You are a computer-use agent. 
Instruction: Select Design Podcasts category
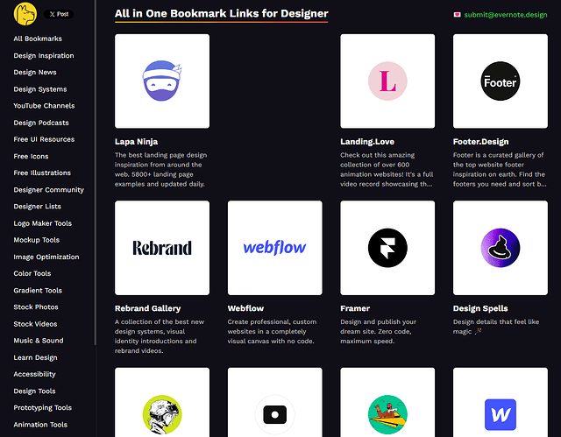click(x=41, y=123)
